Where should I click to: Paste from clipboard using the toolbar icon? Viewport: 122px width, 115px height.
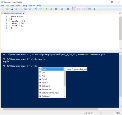tap(25, 9)
